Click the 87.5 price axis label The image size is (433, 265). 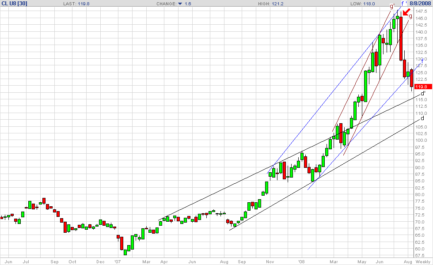tap(420, 174)
